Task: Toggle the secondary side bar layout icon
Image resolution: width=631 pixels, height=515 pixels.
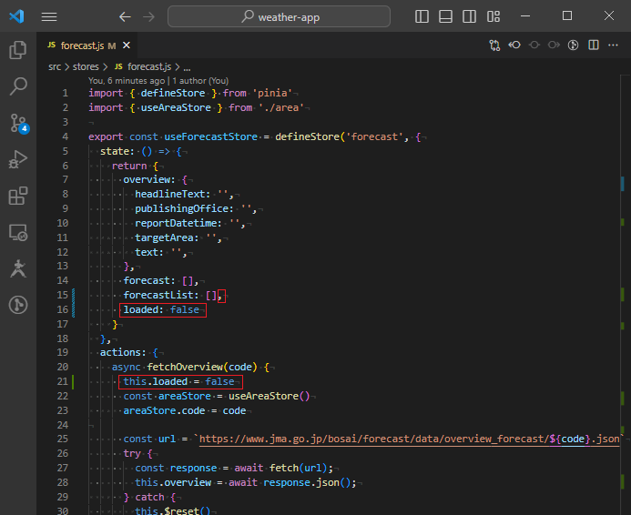Action: pyautogui.click(x=469, y=16)
